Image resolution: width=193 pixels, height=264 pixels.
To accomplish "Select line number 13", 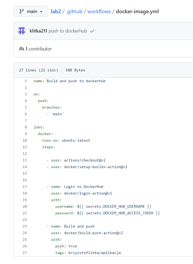I will [x=25, y=160].
